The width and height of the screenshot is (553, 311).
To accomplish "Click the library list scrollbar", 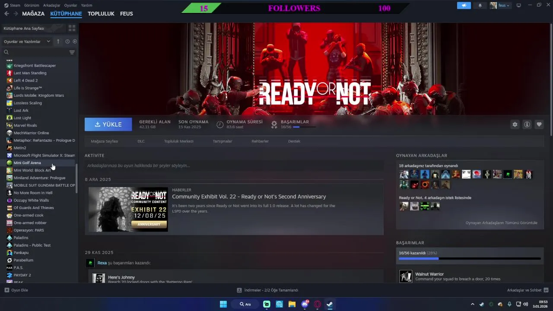I will coord(77,178).
